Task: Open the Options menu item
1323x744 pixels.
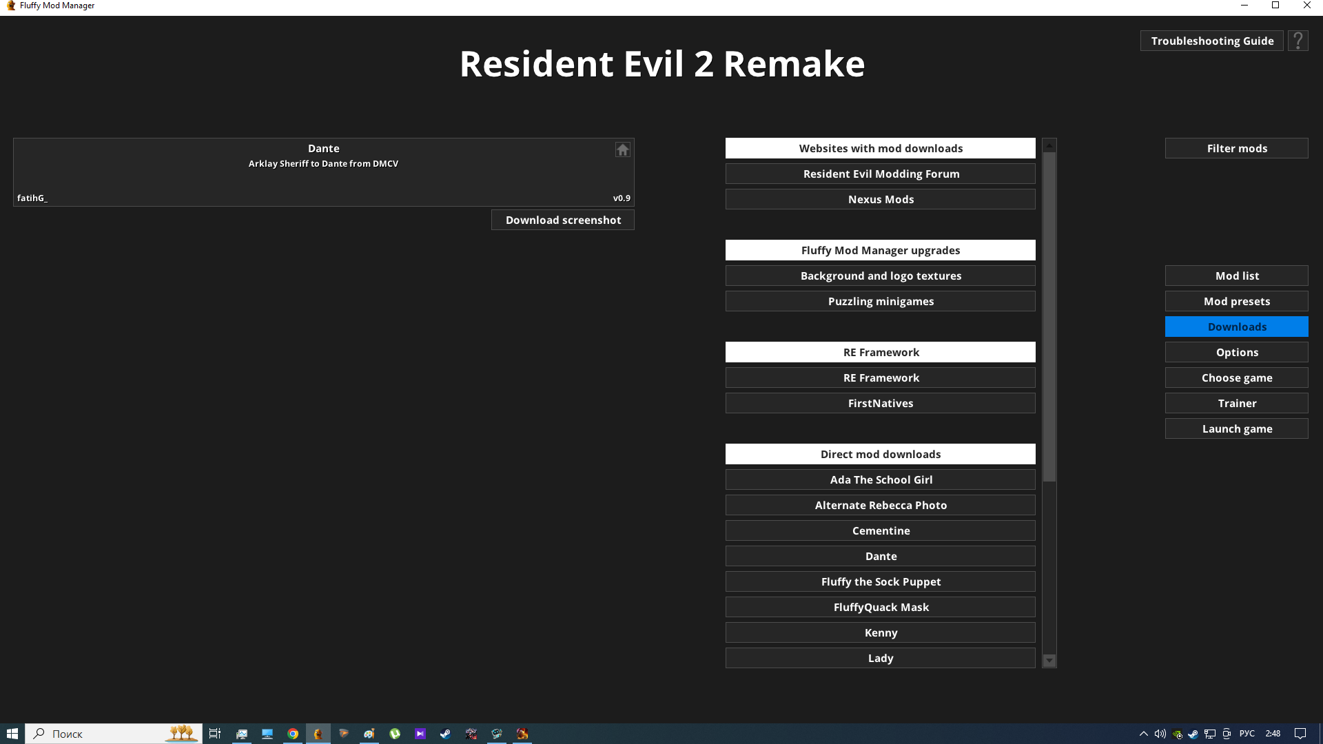Action: pos(1236,352)
